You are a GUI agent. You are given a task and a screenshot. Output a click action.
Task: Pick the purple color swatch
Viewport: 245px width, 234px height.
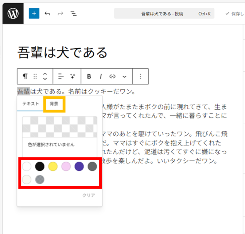(79, 167)
